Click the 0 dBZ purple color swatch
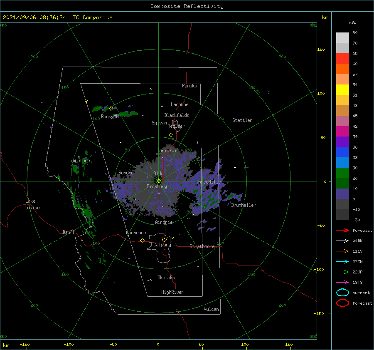 [342, 194]
